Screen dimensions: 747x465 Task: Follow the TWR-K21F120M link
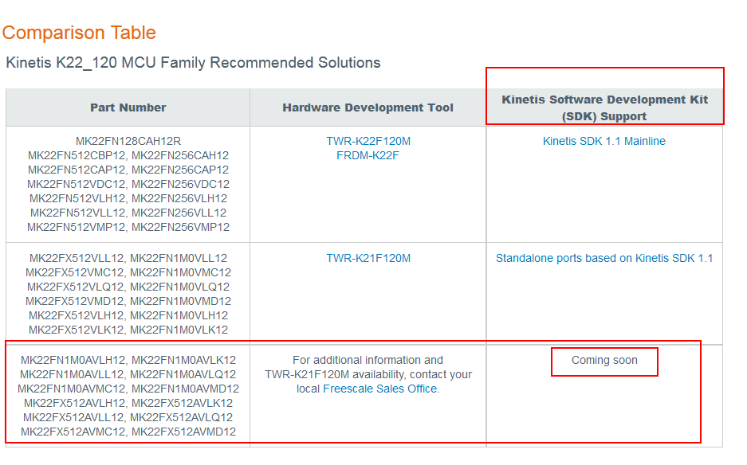point(368,258)
